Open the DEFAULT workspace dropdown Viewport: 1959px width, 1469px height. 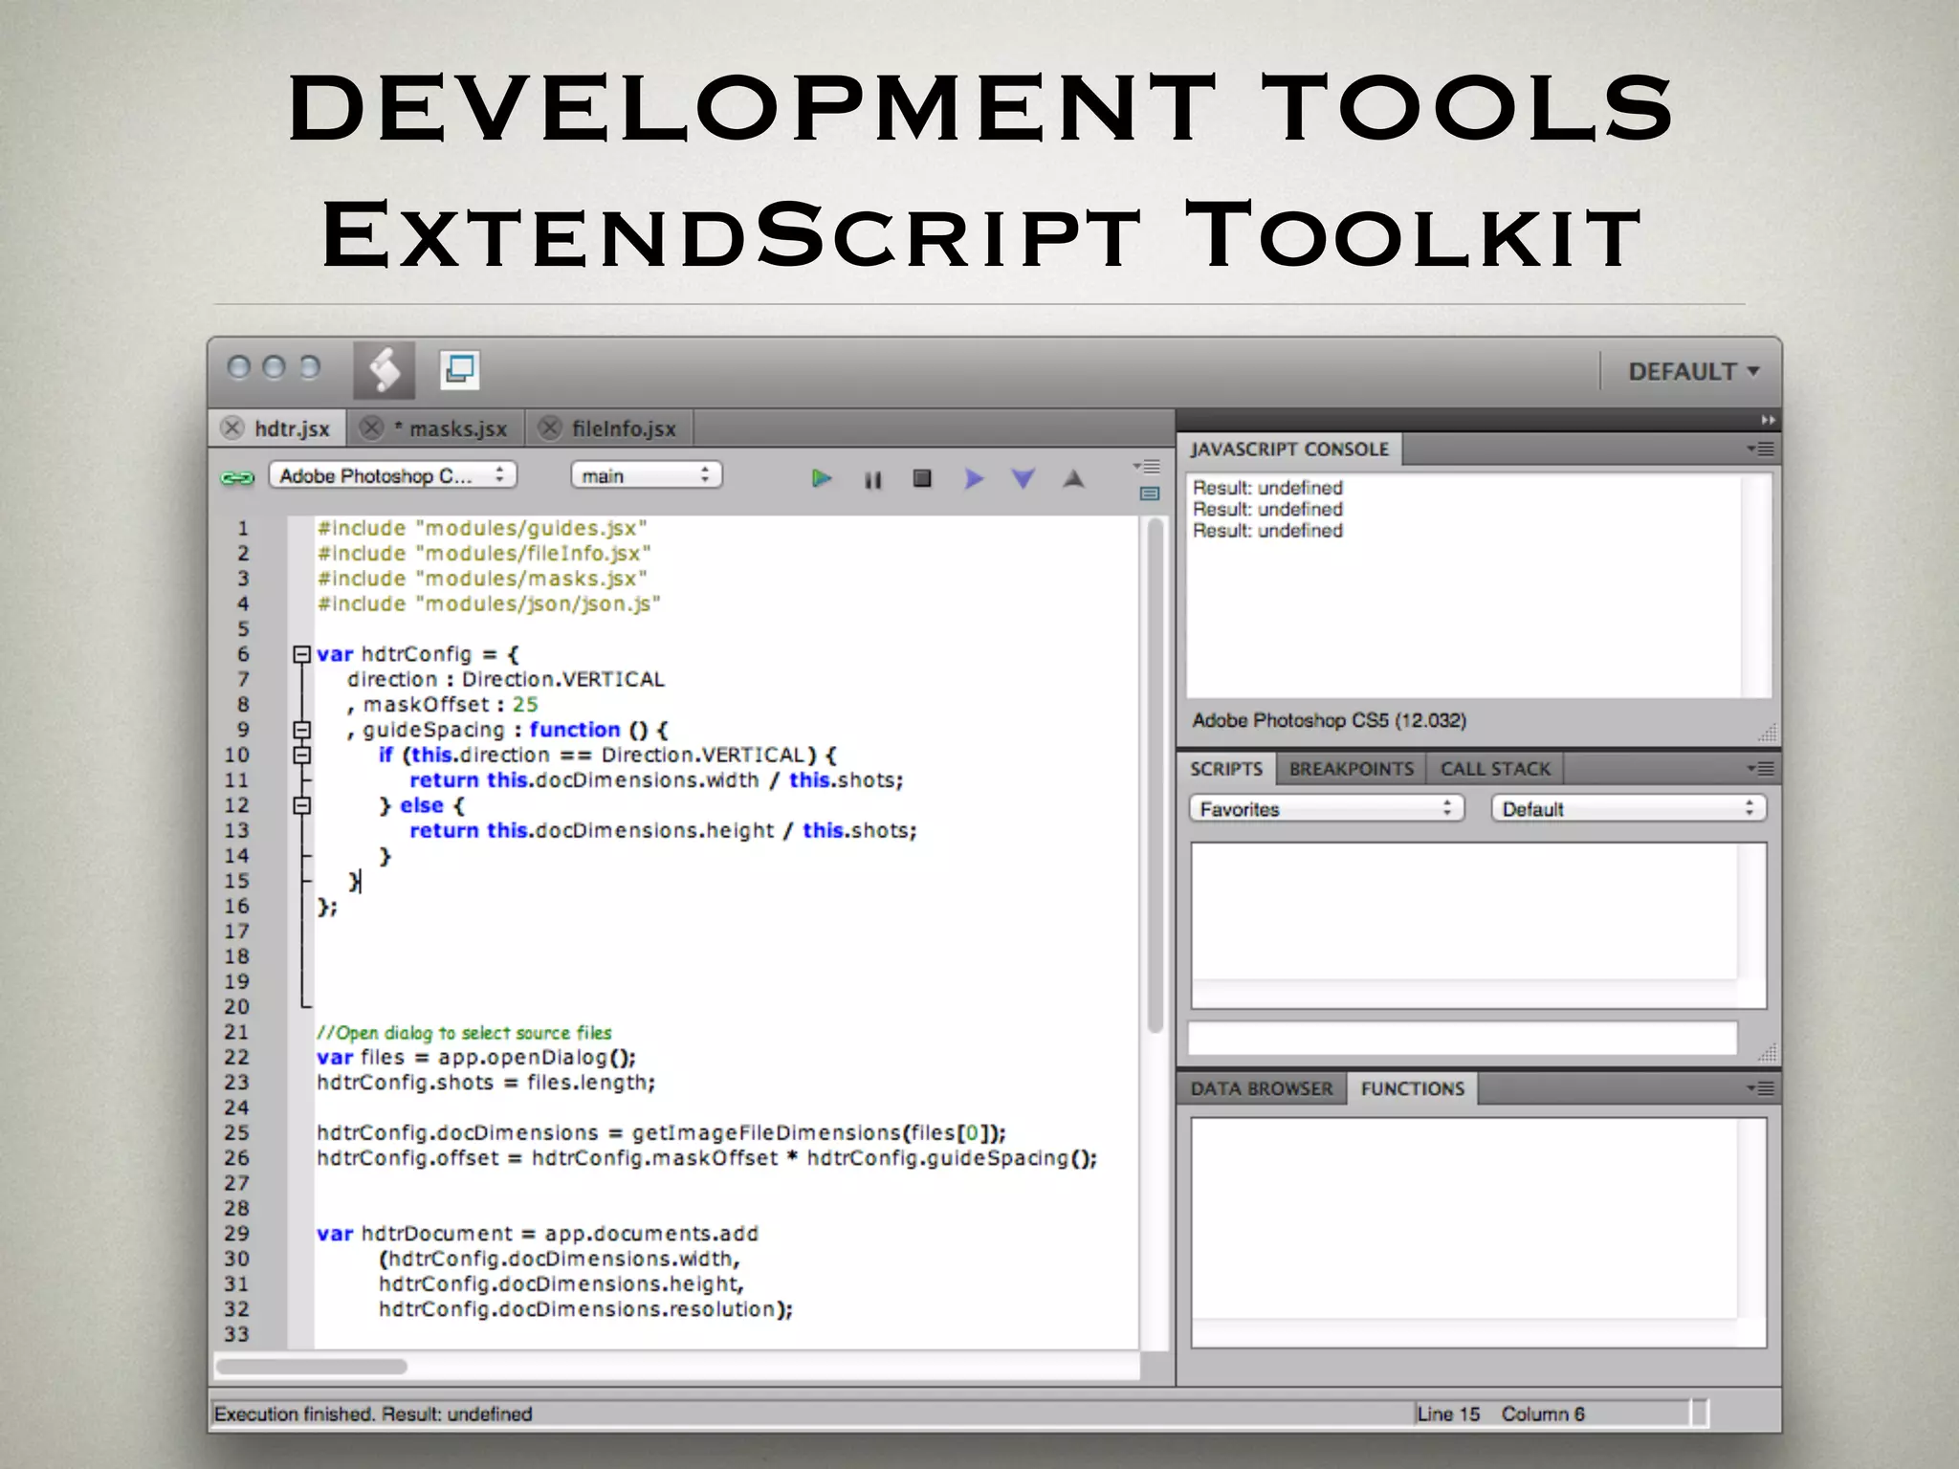pos(1693,371)
